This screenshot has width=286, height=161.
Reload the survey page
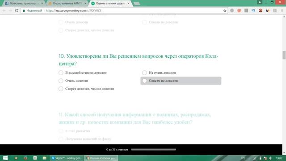pos(17,11)
